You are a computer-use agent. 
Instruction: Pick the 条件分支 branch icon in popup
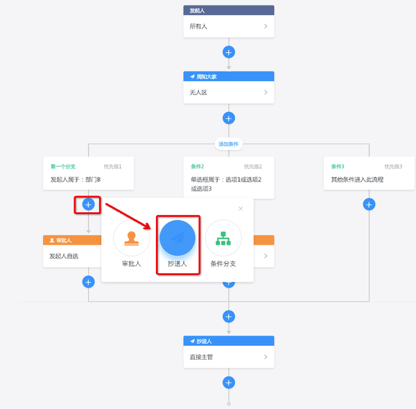[x=223, y=238]
